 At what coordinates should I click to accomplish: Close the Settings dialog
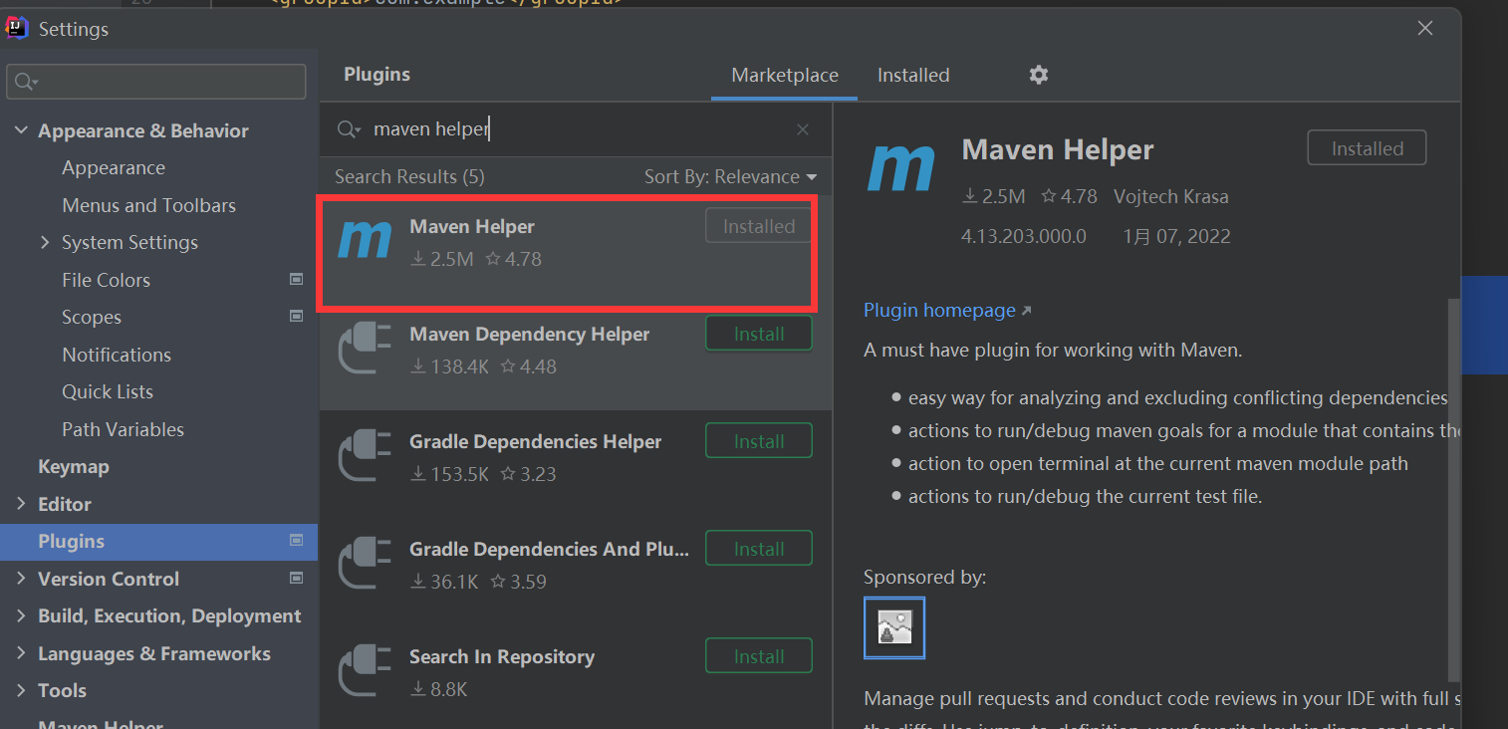coord(1425,29)
